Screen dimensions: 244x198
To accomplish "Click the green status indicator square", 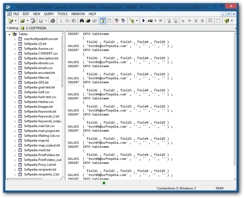I will (104, 183).
